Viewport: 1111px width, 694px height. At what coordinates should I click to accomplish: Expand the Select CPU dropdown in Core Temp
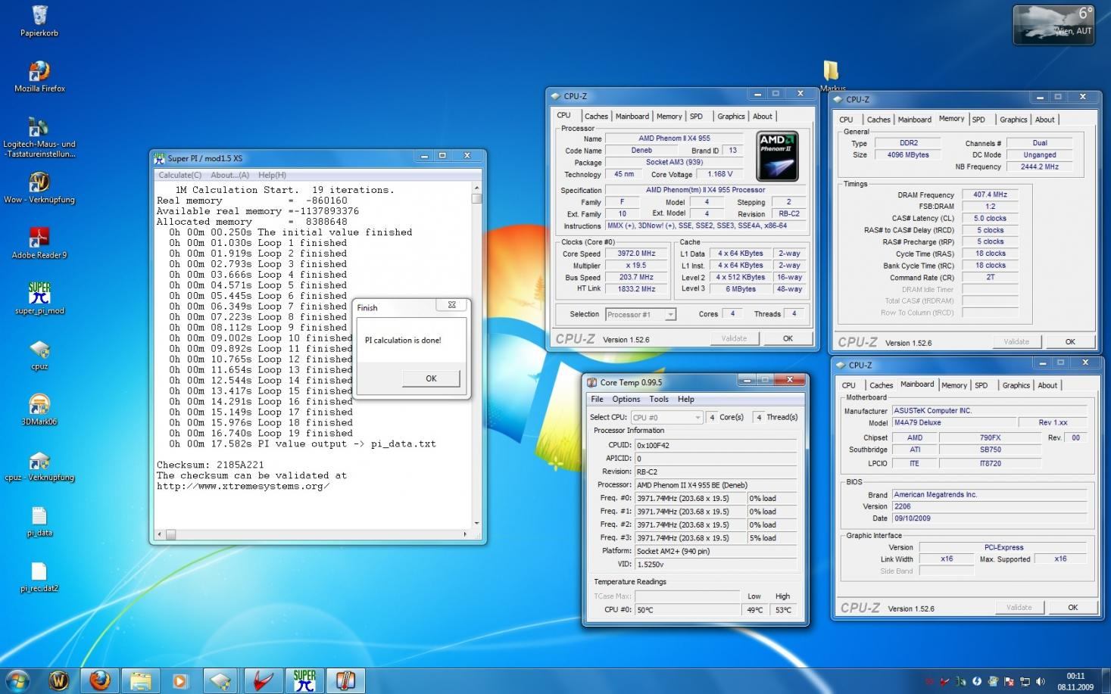click(x=697, y=417)
